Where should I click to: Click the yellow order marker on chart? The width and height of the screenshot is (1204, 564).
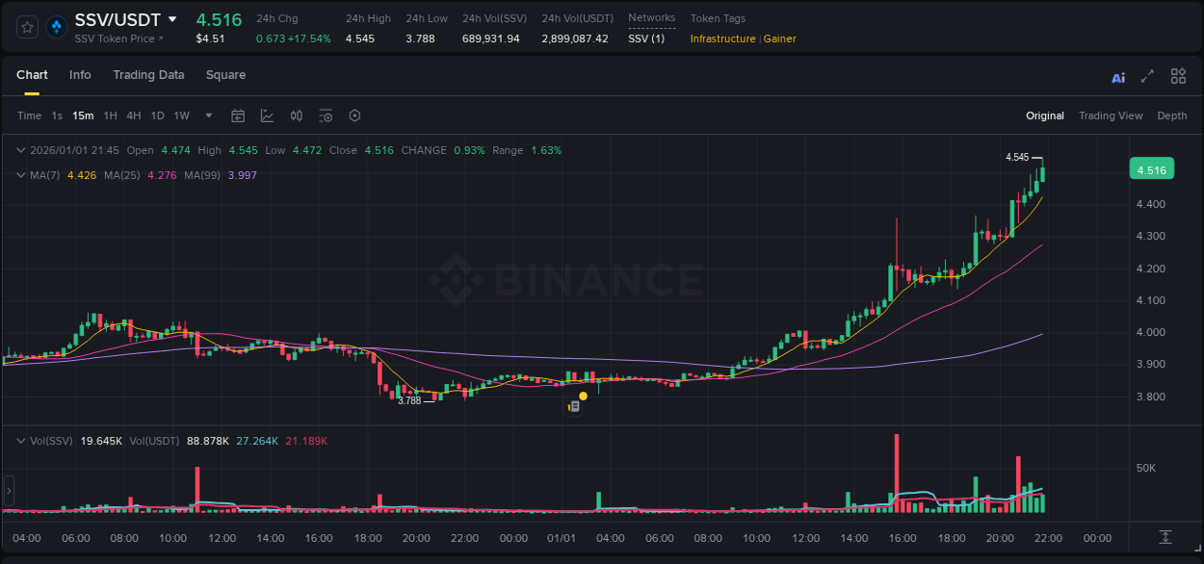click(583, 396)
